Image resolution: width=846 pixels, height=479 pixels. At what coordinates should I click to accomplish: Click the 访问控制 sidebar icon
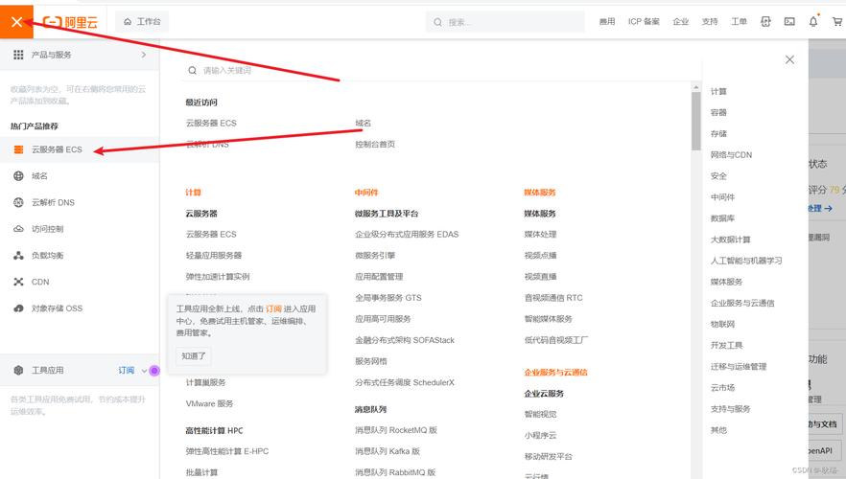(18, 228)
